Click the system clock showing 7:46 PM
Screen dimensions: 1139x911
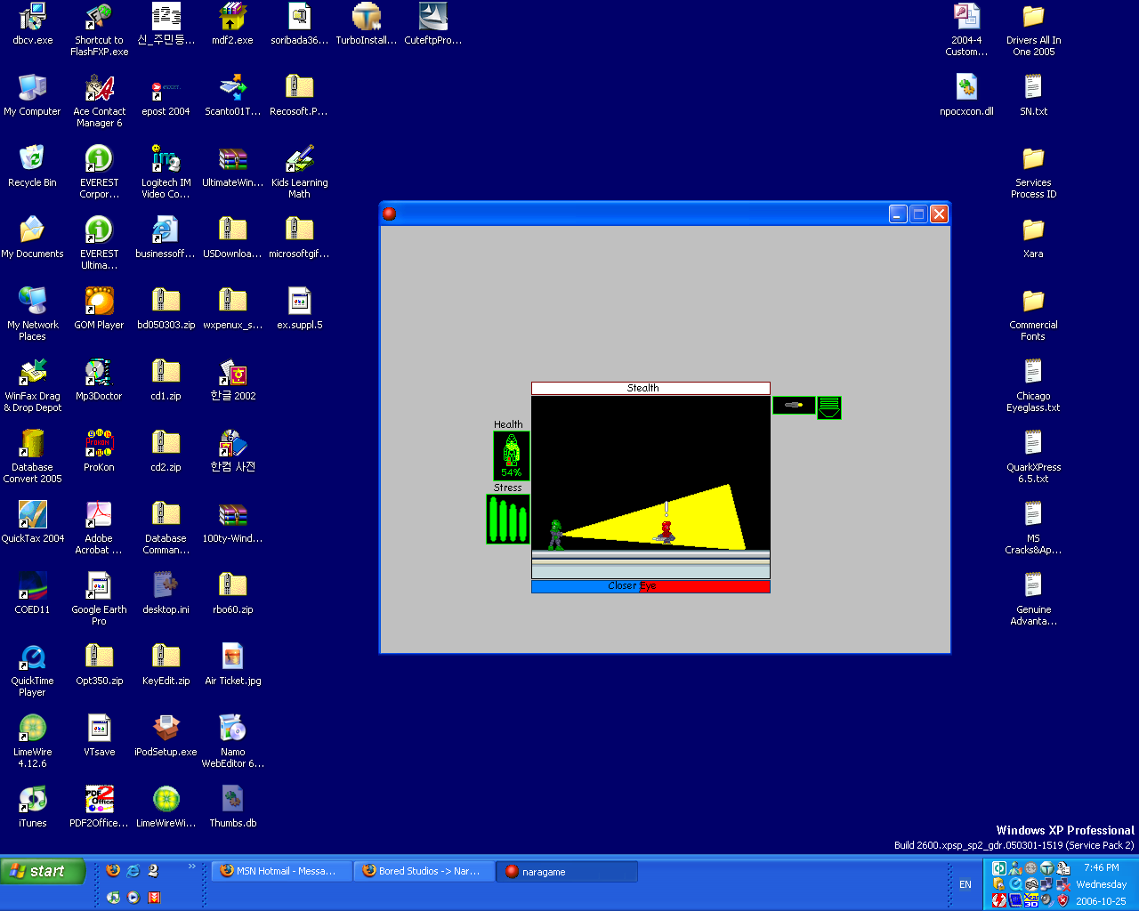1102,867
